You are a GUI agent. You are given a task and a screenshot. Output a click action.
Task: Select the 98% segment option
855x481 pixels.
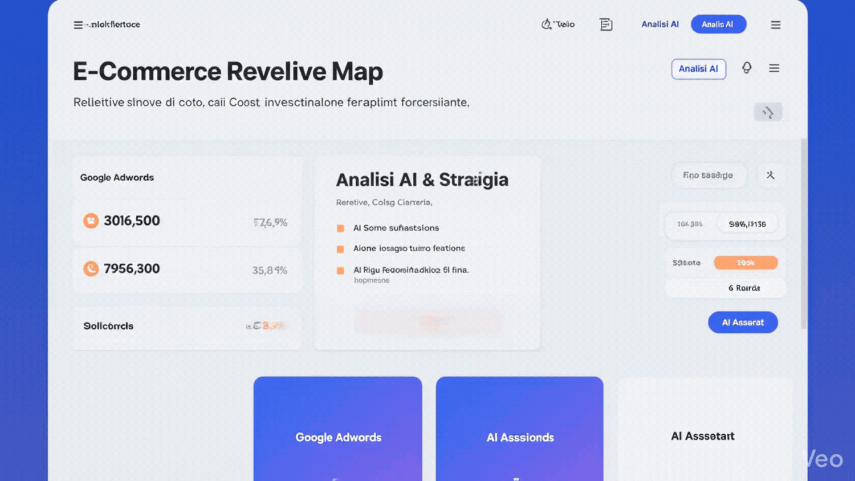tap(747, 224)
